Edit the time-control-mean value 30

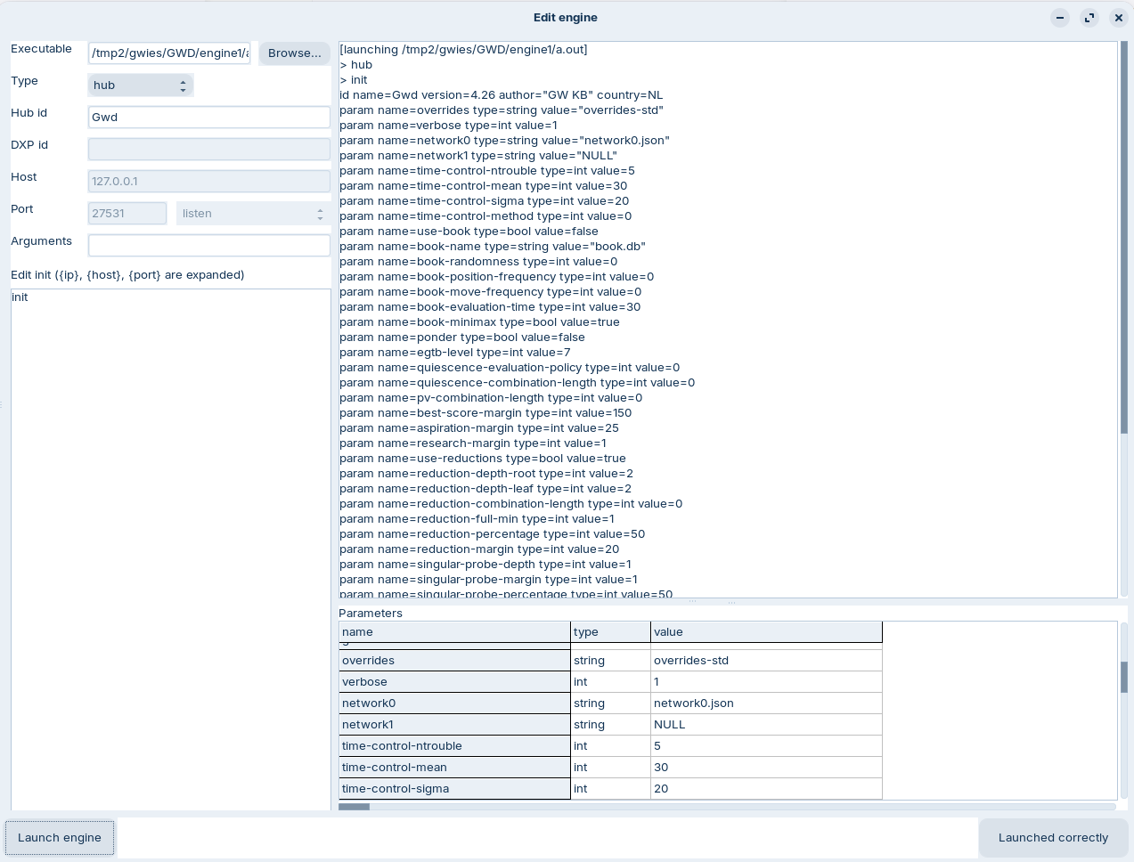tap(766, 768)
